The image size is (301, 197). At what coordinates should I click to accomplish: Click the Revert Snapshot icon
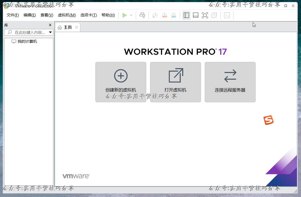coord(164,15)
